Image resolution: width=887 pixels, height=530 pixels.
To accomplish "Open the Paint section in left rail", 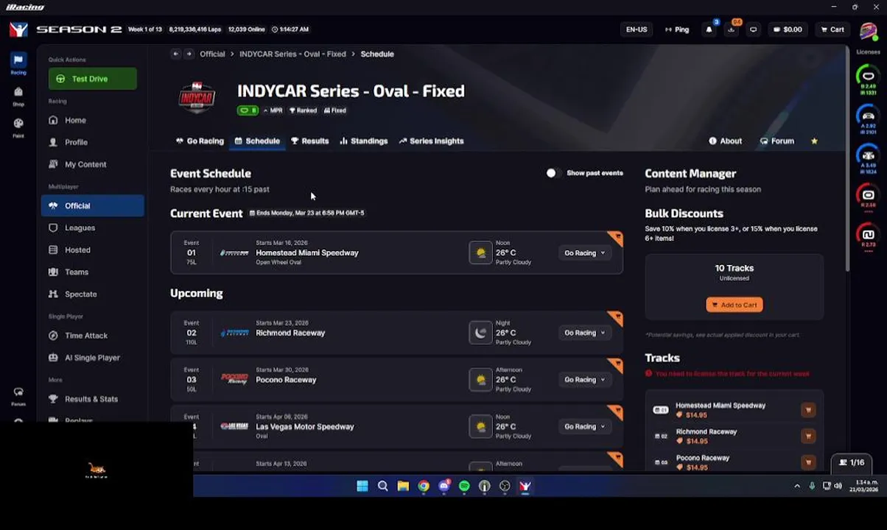I will (18, 127).
